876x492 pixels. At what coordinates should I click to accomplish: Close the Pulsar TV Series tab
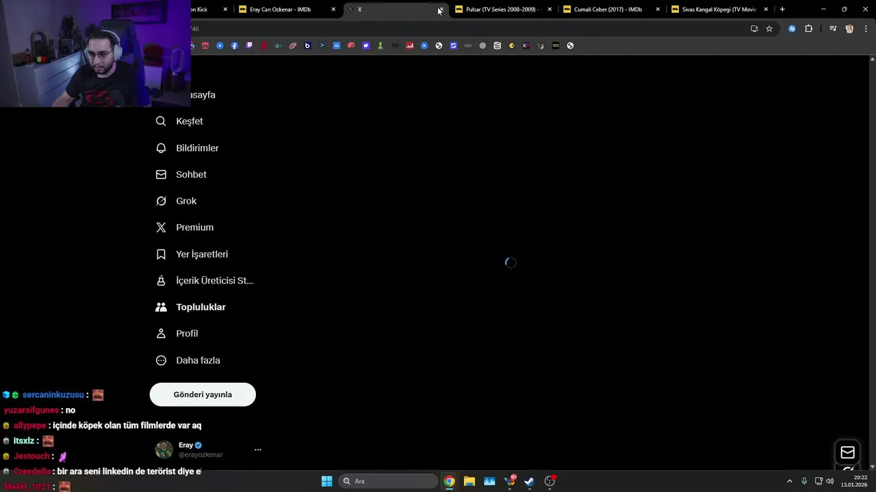[550, 10]
